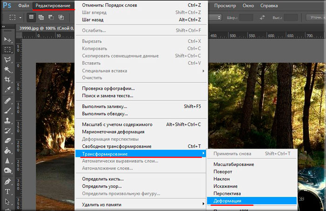Image resolution: width=326 pixels, height=211 pixels.
Task: Select the Sharpen/Blur tool
Action: pyautogui.click(x=7, y=161)
